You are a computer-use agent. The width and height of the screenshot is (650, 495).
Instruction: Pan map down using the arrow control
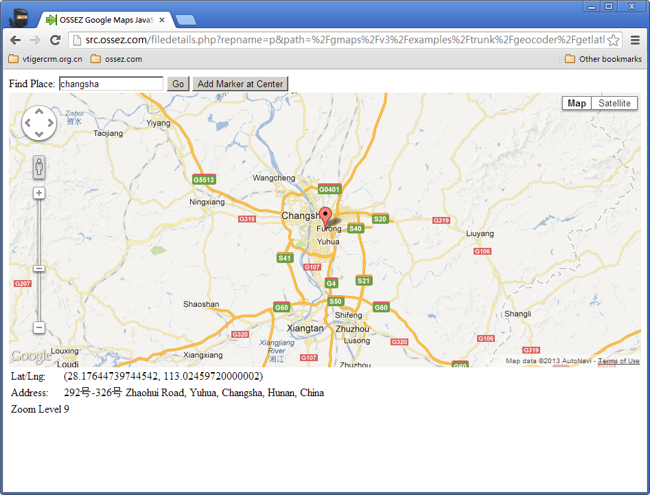point(39,135)
